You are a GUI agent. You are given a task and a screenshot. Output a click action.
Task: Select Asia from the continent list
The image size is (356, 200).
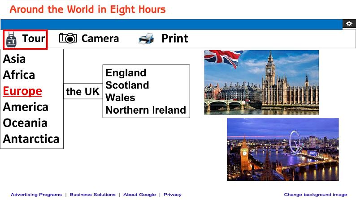coord(14,59)
